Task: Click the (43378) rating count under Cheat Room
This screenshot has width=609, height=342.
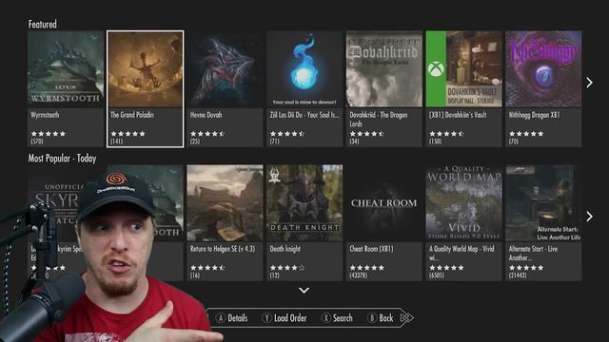Action: tap(359, 275)
